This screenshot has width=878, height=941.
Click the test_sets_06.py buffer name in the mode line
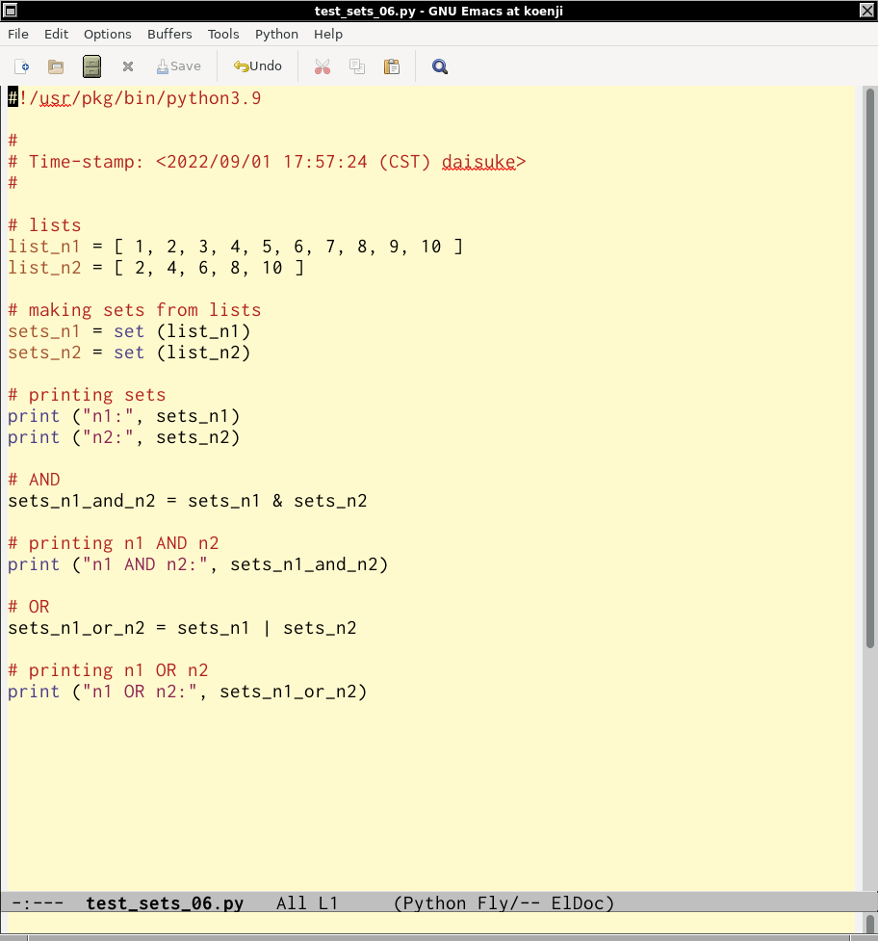[165, 903]
